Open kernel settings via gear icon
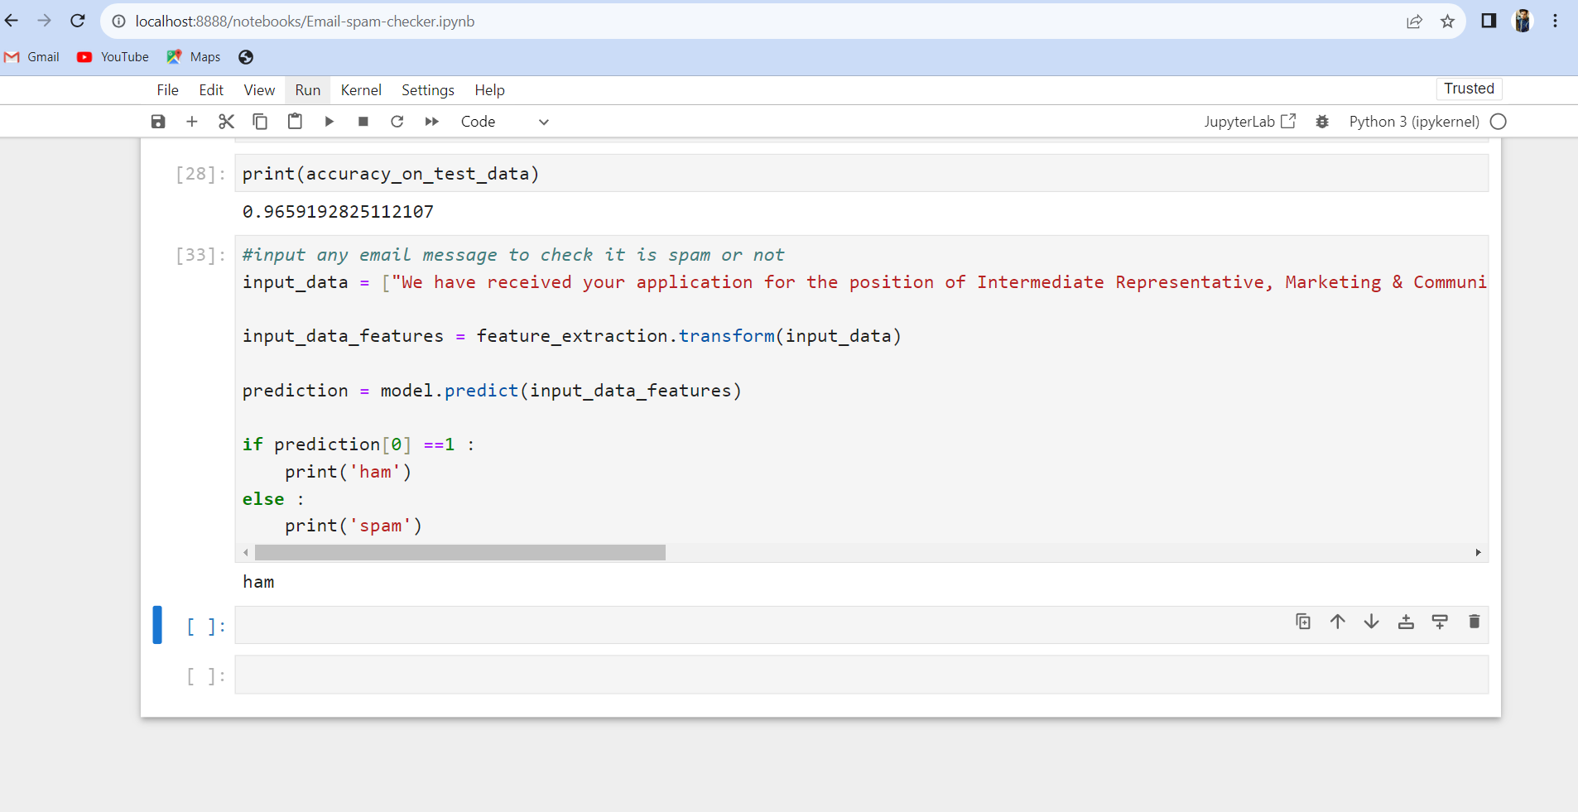The image size is (1578, 812). point(1322,121)
